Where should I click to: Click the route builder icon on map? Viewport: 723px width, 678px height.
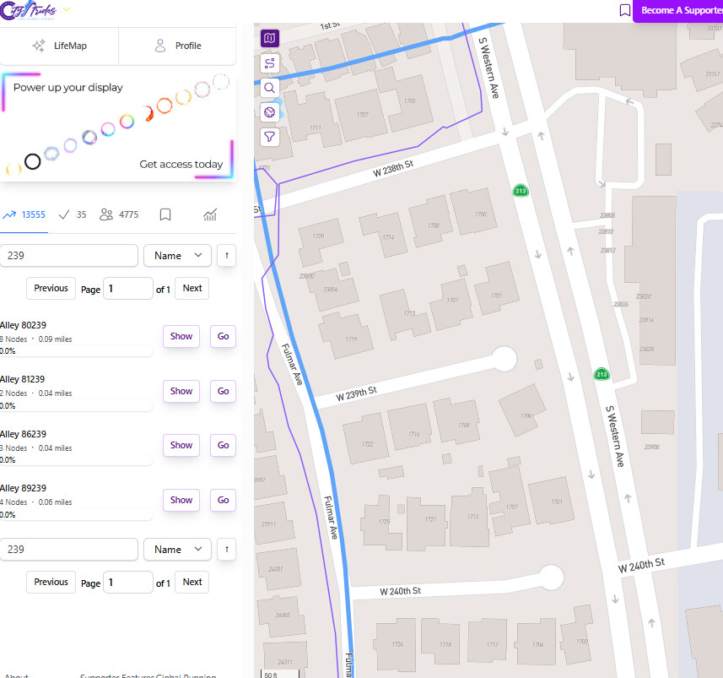tap(270, 63)
